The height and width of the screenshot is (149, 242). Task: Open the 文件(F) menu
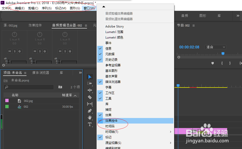6,8
